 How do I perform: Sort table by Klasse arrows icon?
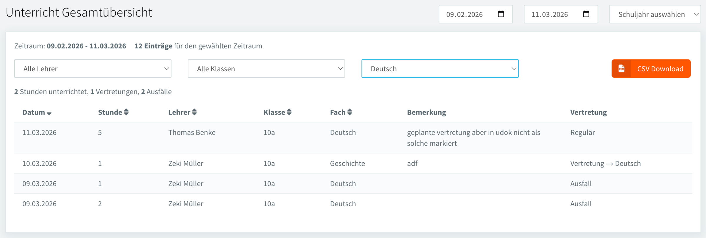pyautogui.click(x=289, y=112)
